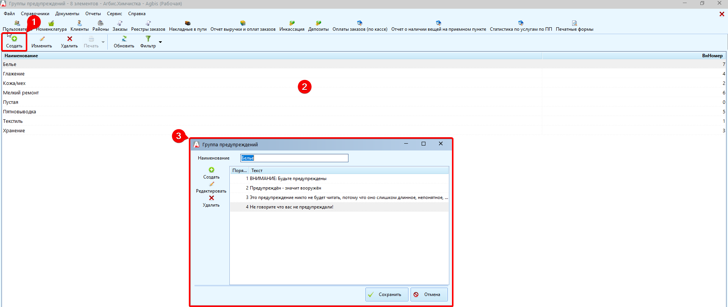Open the Файл menu
This screenshot has width=728, height=307.
[x=9, y=14]
